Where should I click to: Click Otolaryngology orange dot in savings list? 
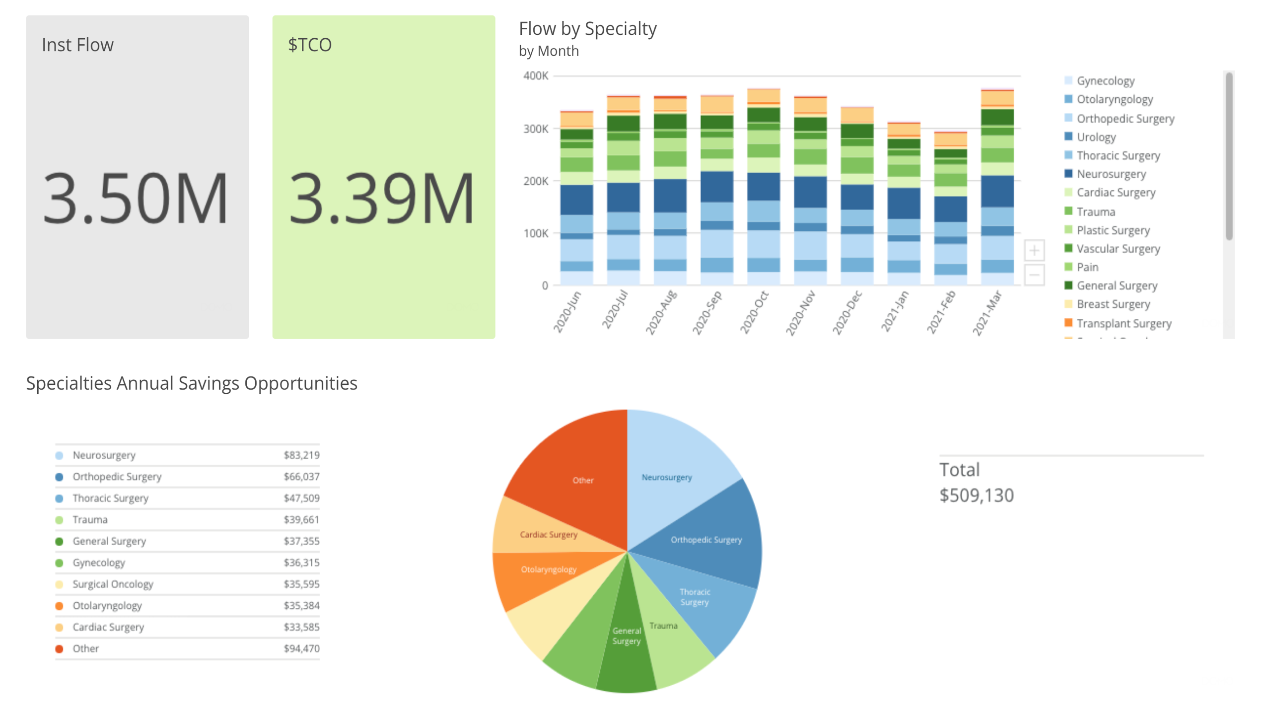tap(60, 606)
